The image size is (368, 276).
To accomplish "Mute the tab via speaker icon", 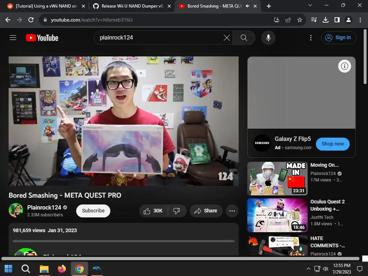I will tap(247, 6).
